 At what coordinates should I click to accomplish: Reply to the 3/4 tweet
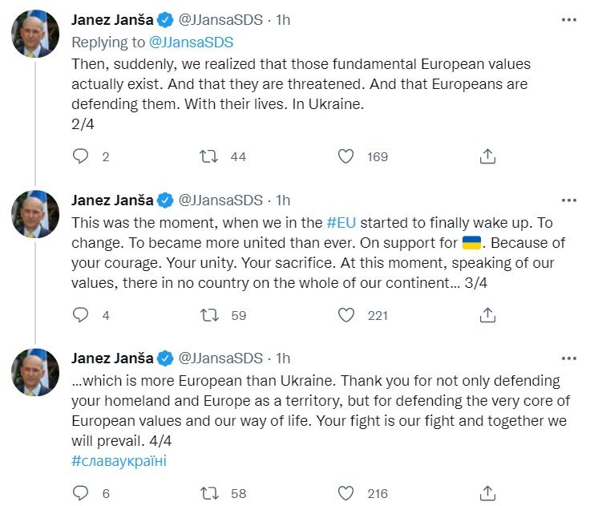[80, 315]
